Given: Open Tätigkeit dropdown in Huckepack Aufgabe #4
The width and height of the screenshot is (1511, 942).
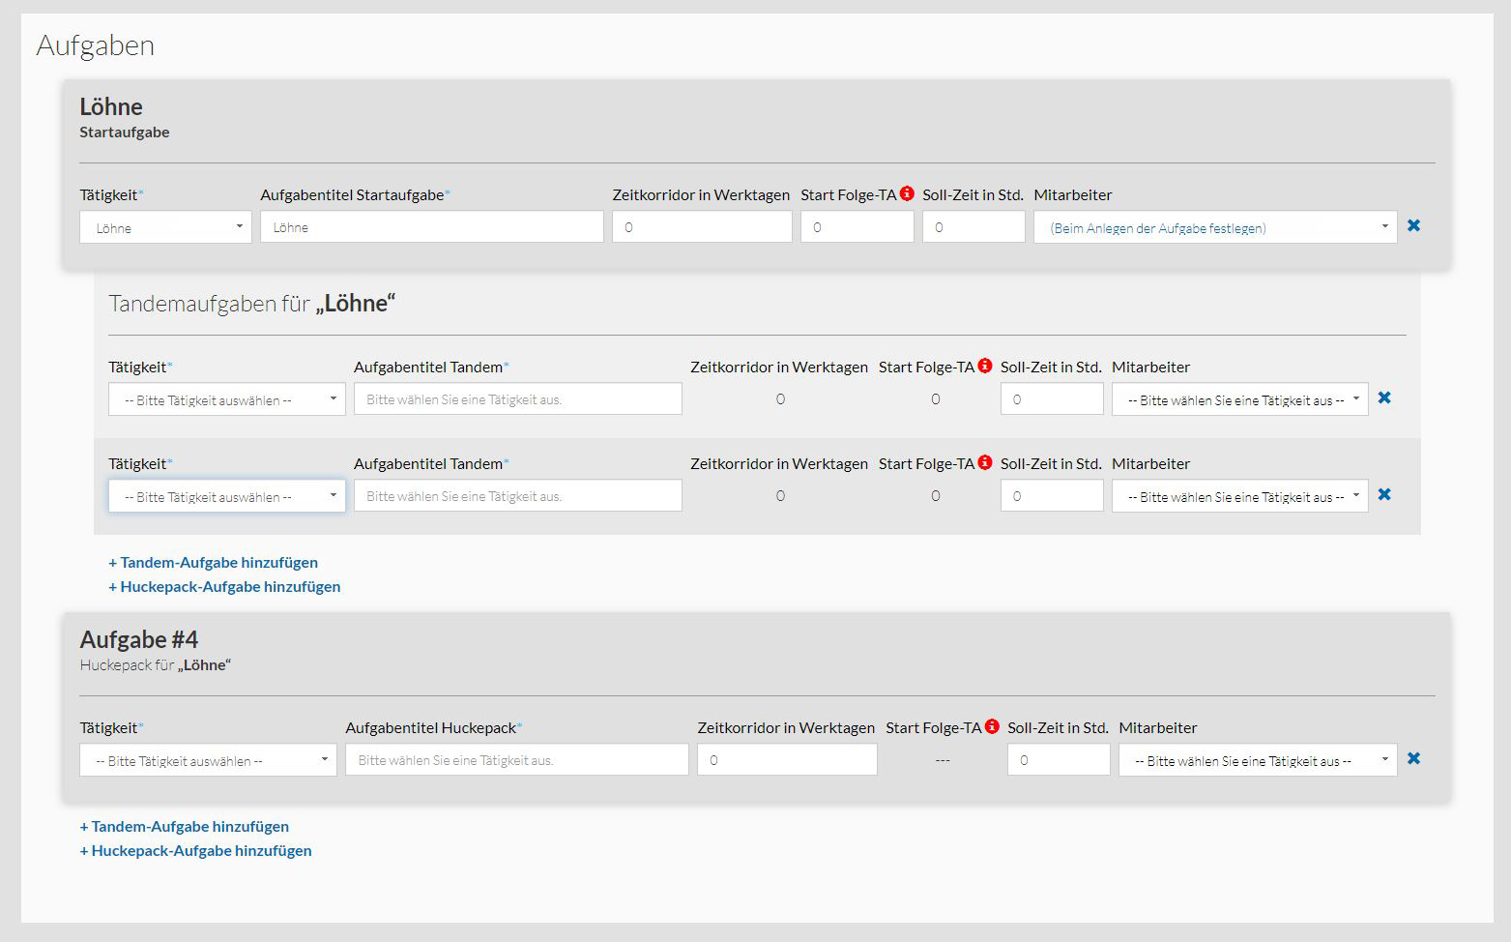Looking at the screenshot, I should (208, 760).
